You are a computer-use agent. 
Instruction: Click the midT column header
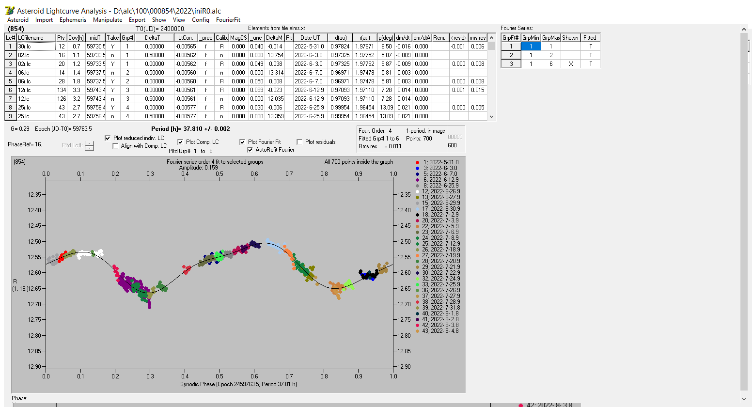pyautogui.click(x=95, y=38)
